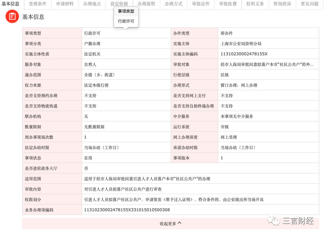The width and height of the screenshot is (324, 235).
Task: Open the 申请材料 tab
Action: click(x=65, y=4)
